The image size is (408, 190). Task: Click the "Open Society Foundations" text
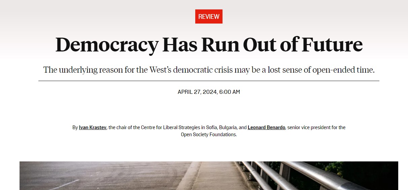209,135
